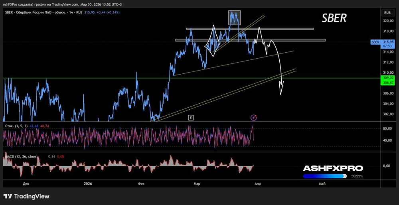Click the 40,00 stochastic scale value

(387, 140)
